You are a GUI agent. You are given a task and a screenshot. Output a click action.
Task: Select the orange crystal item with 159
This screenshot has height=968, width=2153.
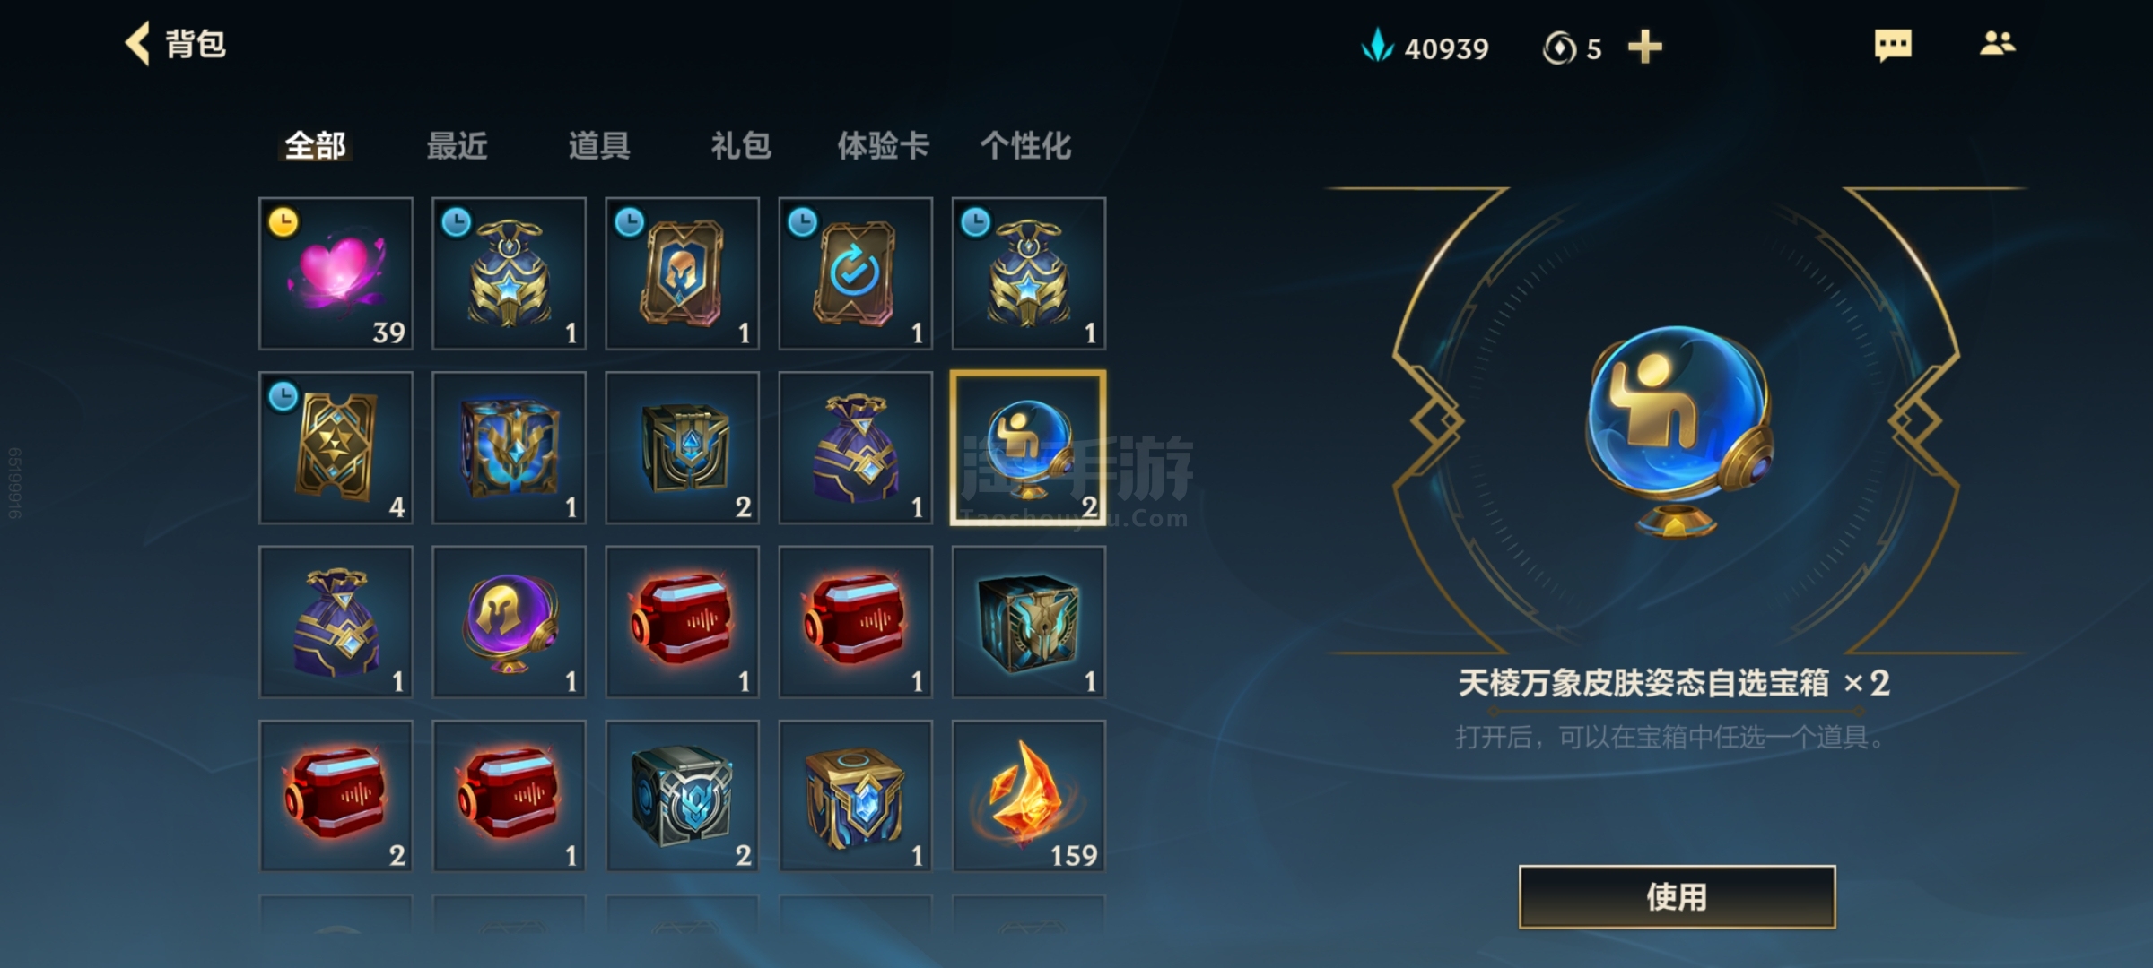(1029, 796)
